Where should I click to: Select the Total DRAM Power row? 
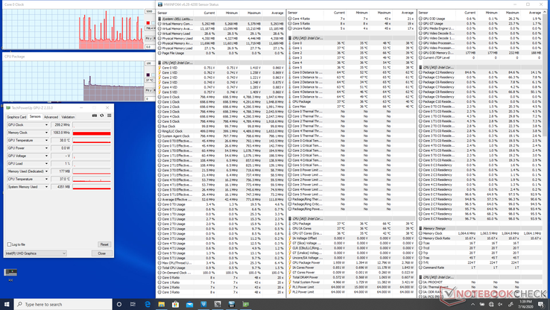pyautogui.click(x=352, y=277)
